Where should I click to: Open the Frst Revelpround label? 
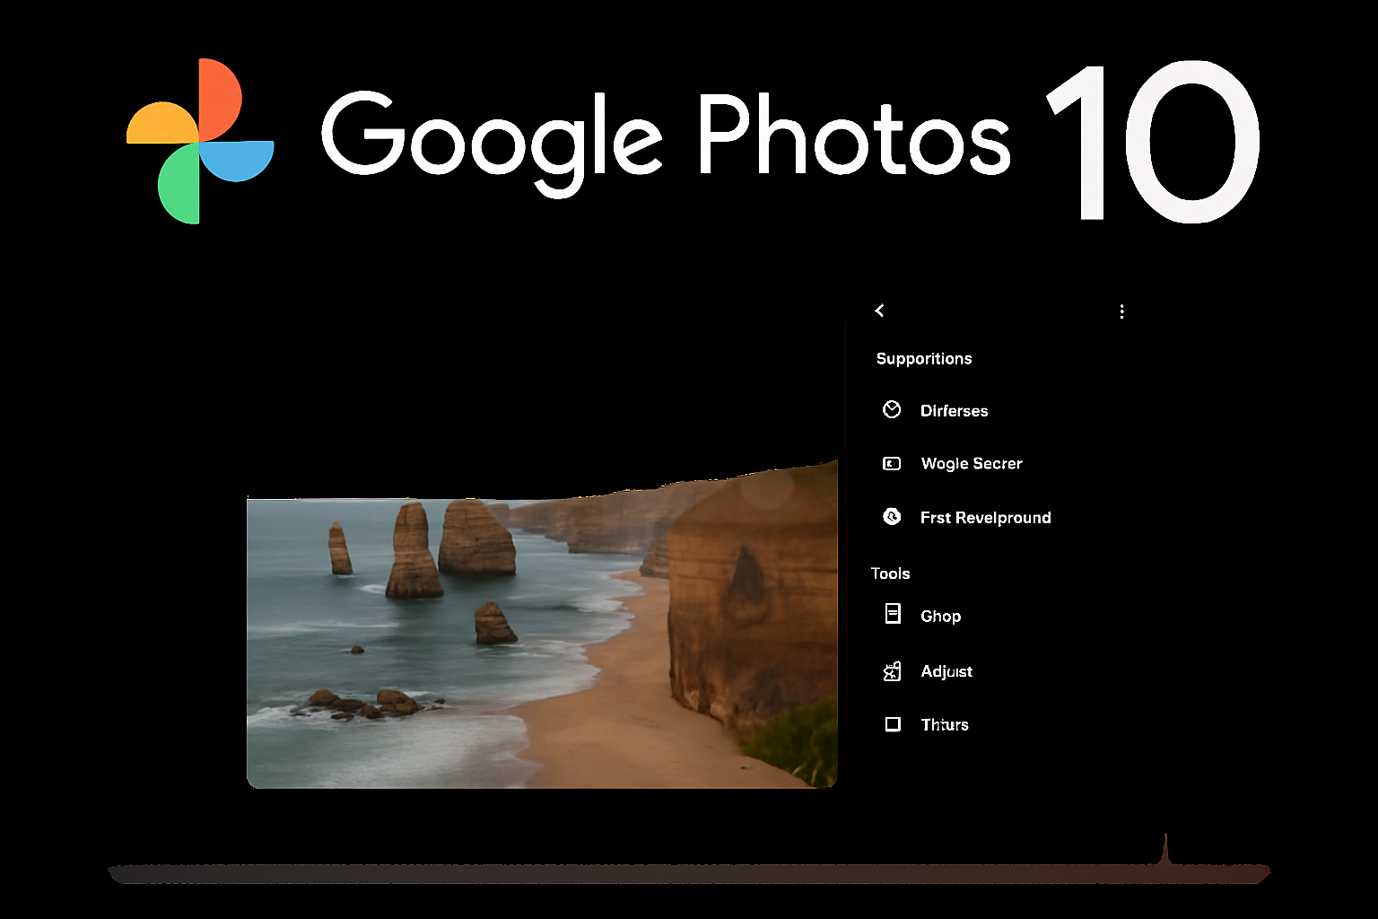(x=985, y=518)
